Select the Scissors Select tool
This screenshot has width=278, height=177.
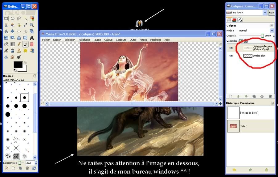tap(6, 25)
